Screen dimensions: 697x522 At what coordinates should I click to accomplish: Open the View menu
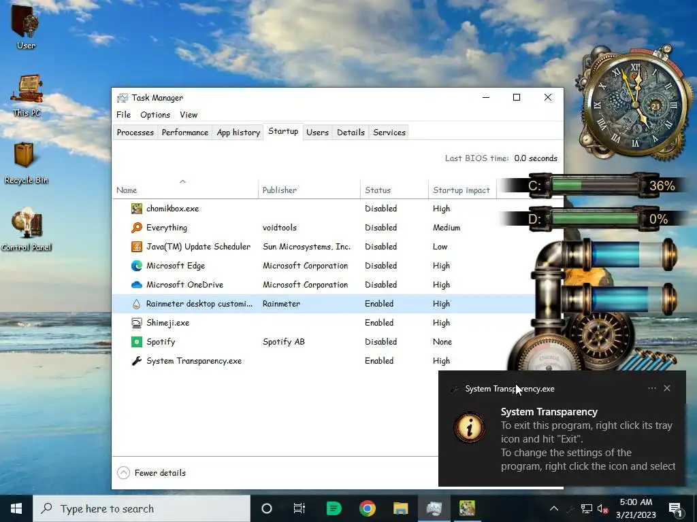coord(189,114)
